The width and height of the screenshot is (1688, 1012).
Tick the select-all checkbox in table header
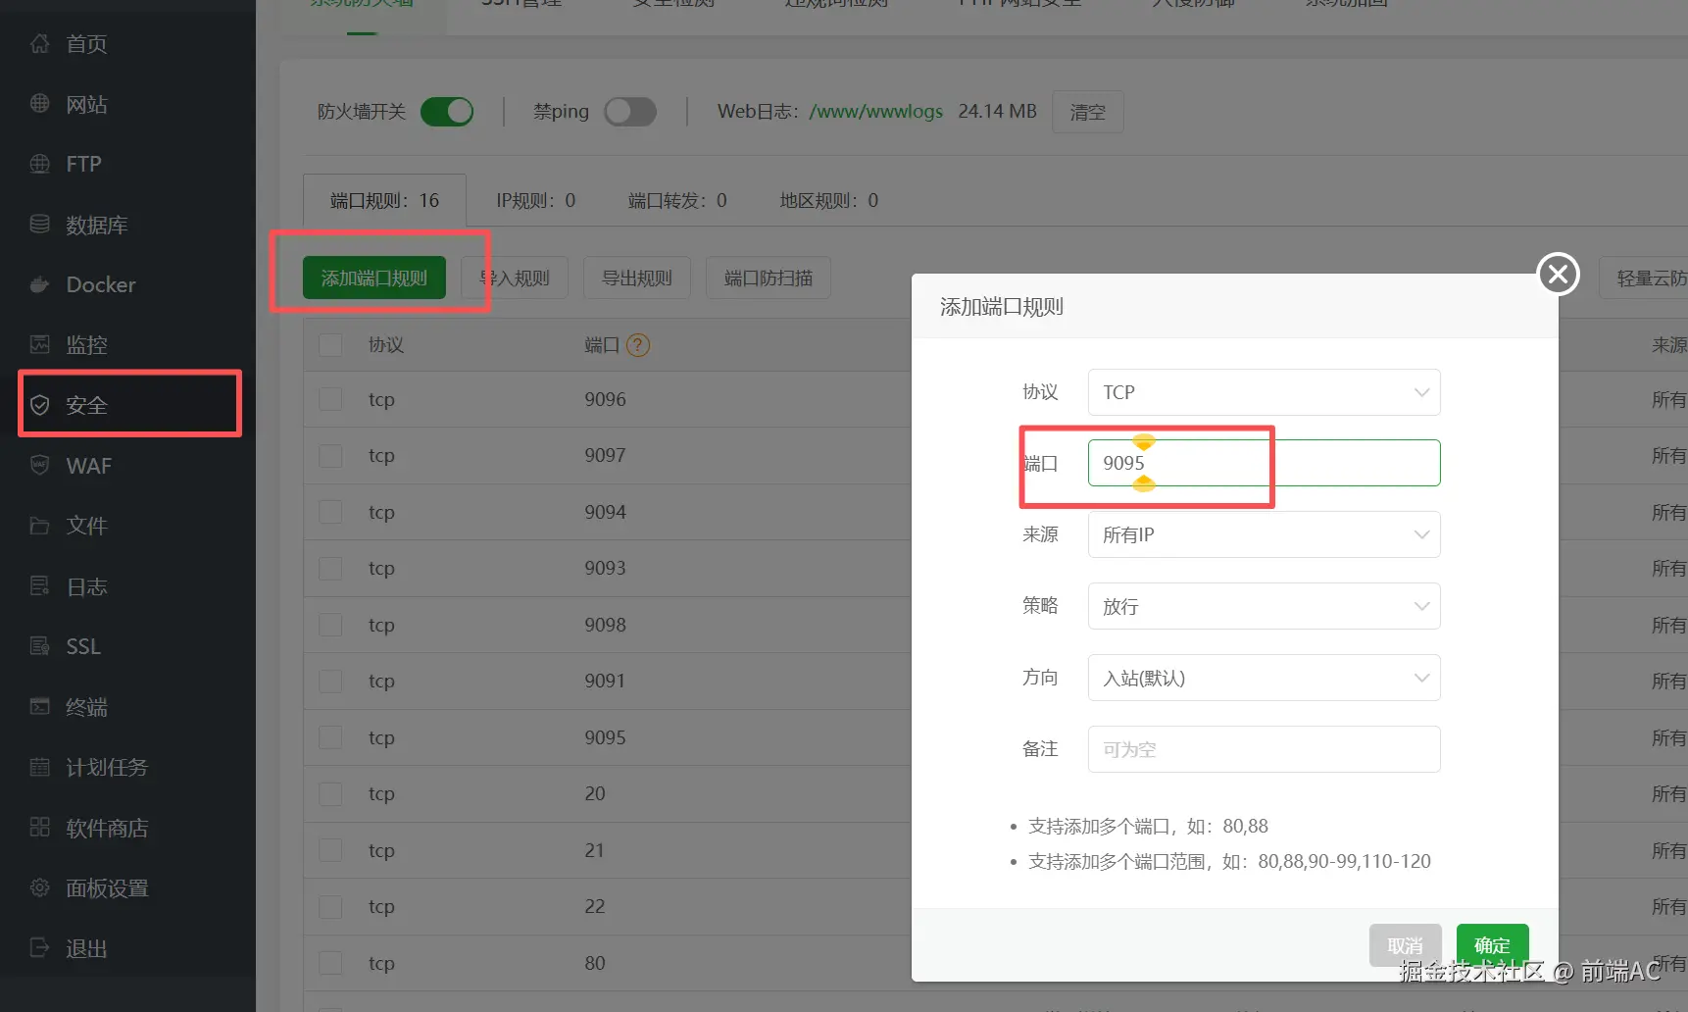click(330, 345)
